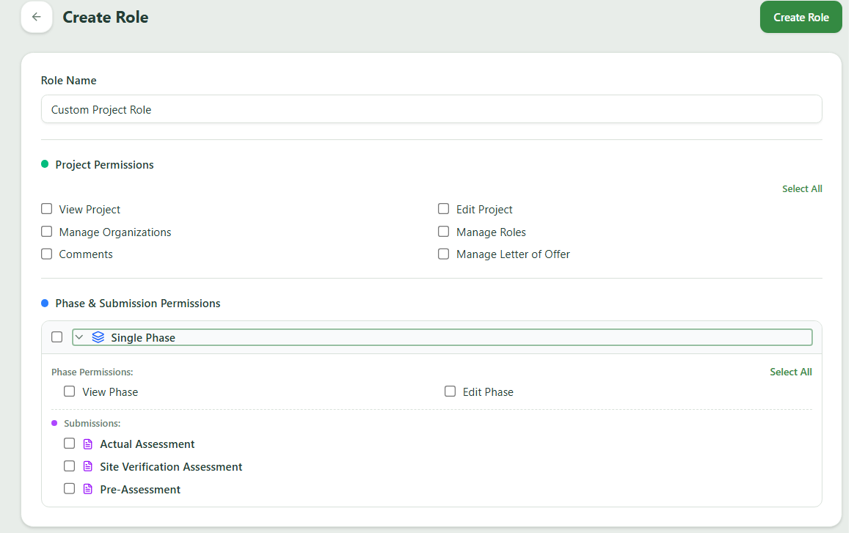Select All project permissions
This screenshot has width=865, height=533.
coord(802,189)
